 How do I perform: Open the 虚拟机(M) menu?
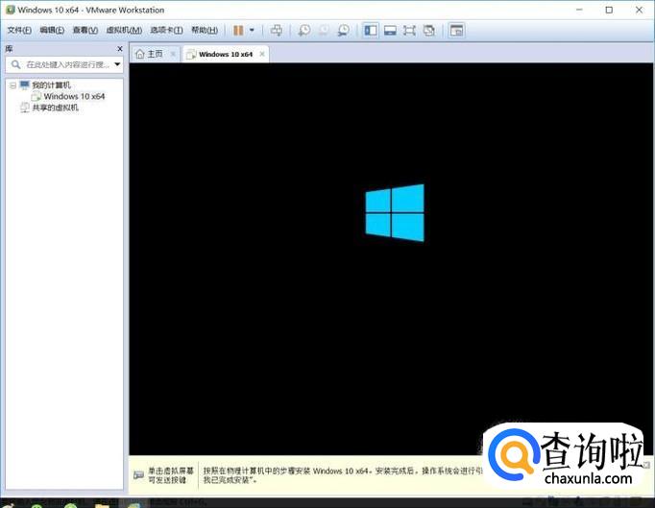124,30
